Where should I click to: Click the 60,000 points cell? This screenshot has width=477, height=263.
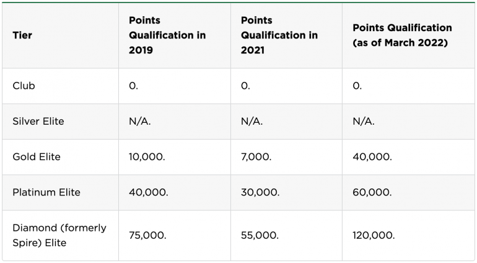tap(372, 192)
